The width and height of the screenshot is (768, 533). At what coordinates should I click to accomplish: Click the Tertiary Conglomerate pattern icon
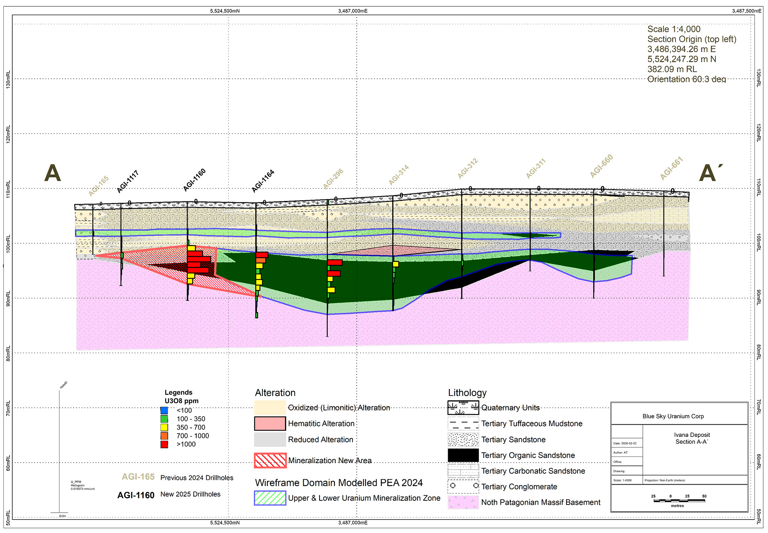pyautogui.click(x=463, y=487)
